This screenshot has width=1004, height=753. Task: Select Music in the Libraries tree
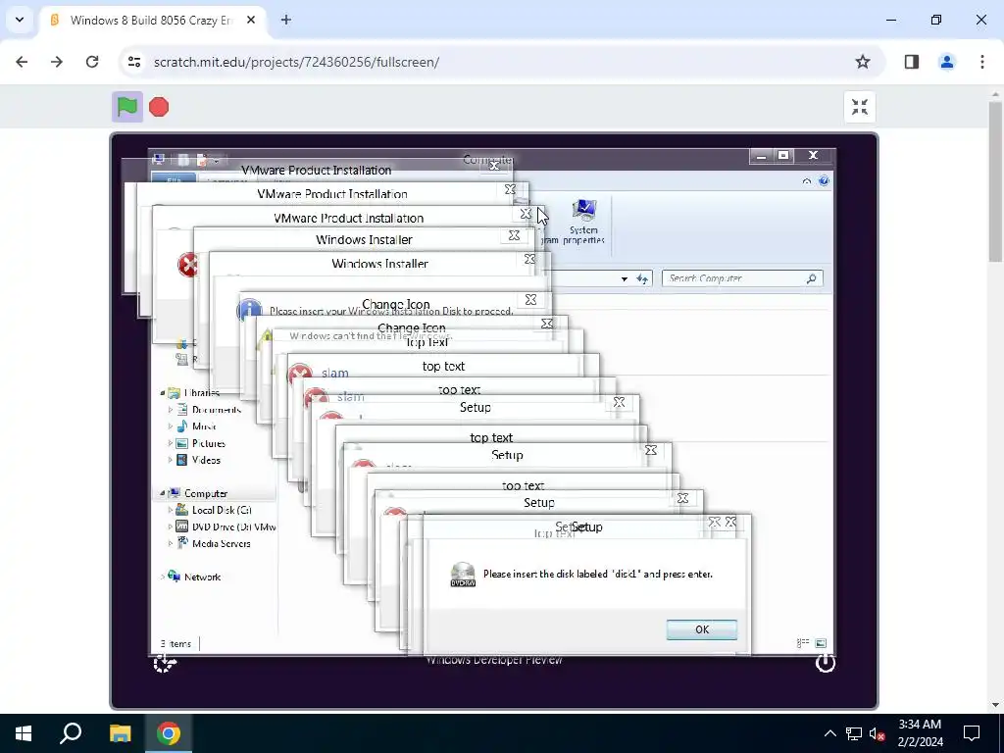click(x=197, y=427)
